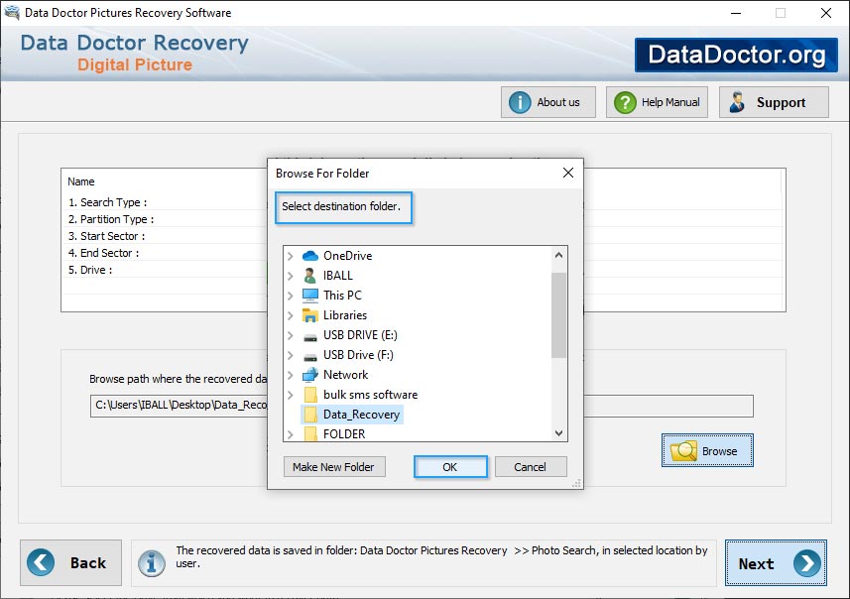Open Help Manual question mark icon
This screenshot has height=599, width=850.
(x=625, y=102)
